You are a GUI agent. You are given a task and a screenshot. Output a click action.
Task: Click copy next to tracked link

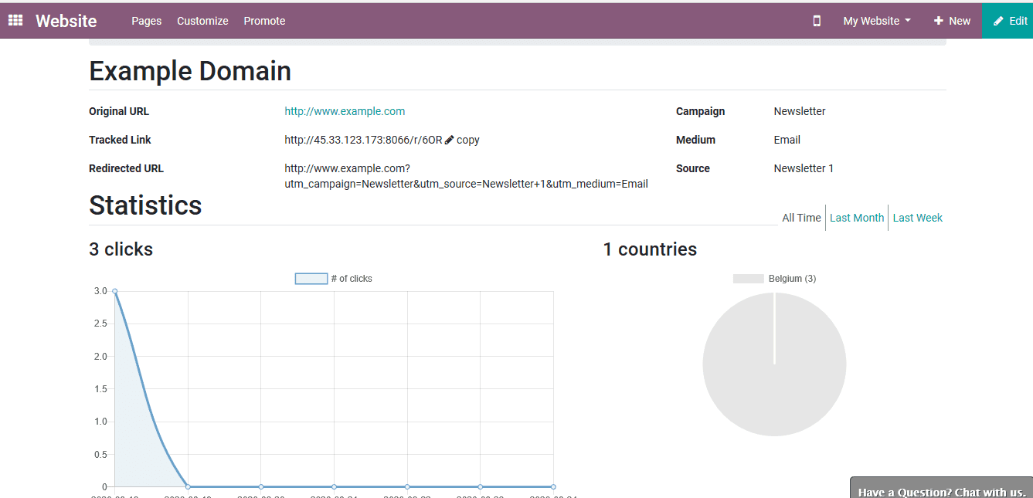pos(468,140)
